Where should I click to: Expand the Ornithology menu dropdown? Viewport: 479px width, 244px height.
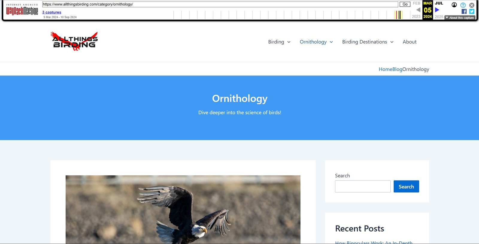[x=331, y=42]
